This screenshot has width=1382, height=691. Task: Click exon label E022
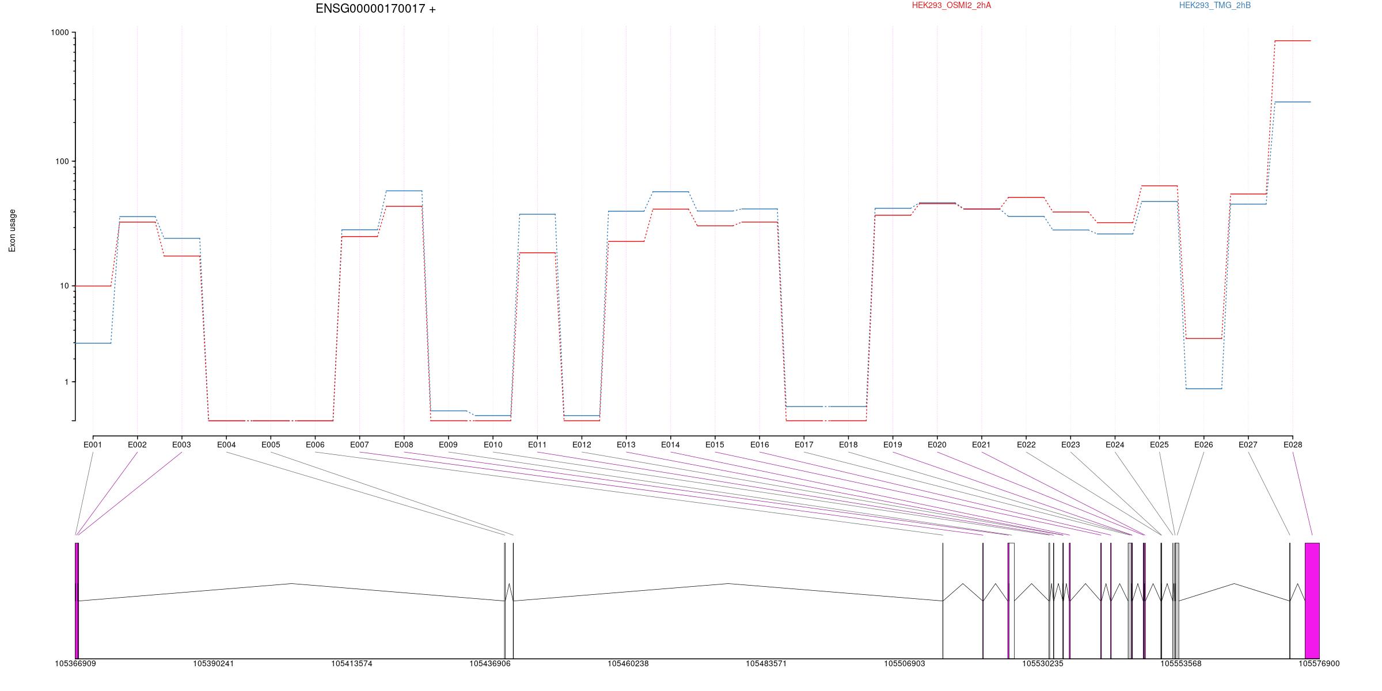1026,445
